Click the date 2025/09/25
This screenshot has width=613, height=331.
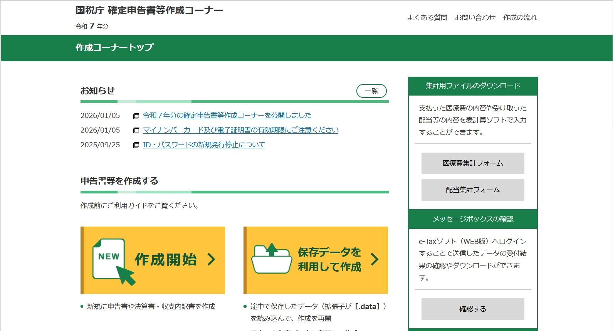(x=100, y=145)
